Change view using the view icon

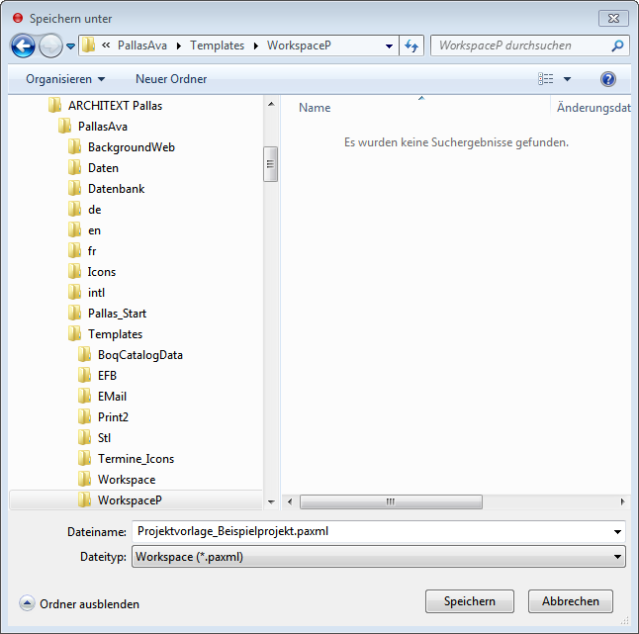pos(546,79)
